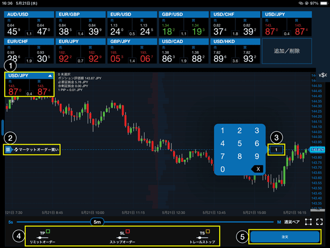The height and width of the screenshot is (248, 330).
Task: Click the 追加/削除 add-remove button
Action: [286, 51]
